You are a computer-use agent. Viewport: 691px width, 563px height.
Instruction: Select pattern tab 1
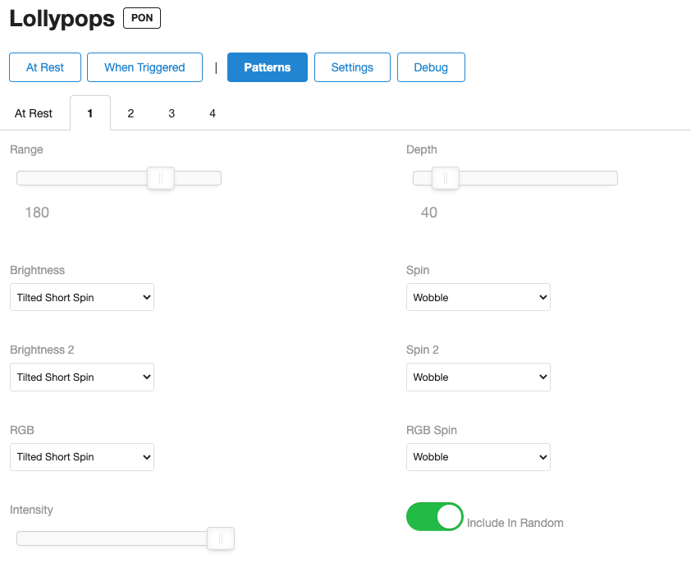click(x=89, y=113)
